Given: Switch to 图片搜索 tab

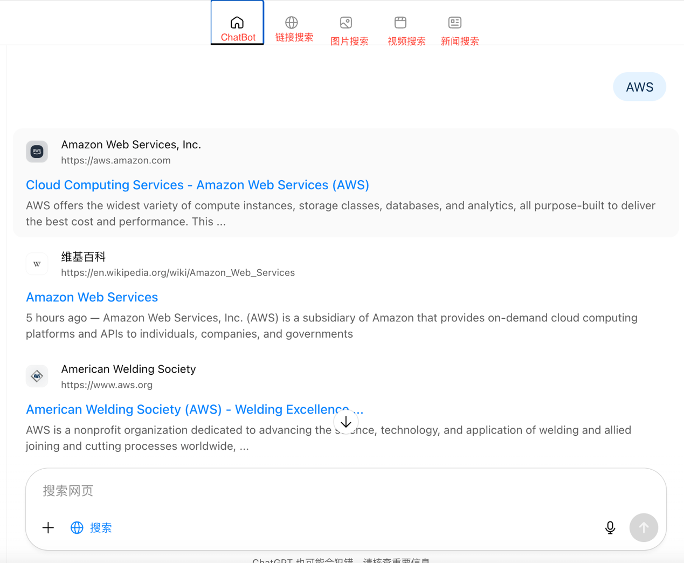Looking at the screenshot, I should (x=349, y=31).
